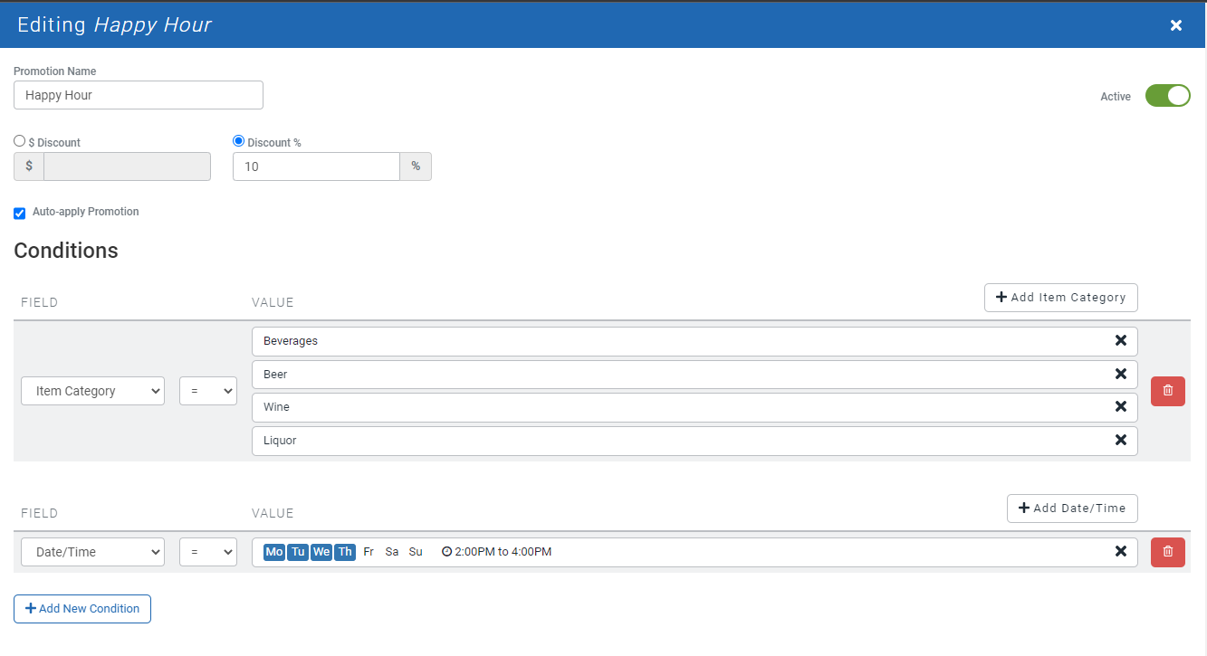Remove the Liquor category with X icon
The image size is (1207, 656).
pyautogui.click(x=1120, y=441)
